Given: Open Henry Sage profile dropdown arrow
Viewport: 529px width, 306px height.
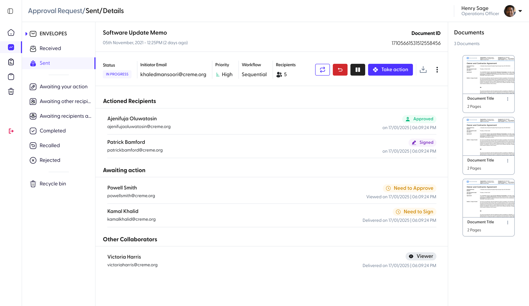Looking at the screenshot, I should 520,11.
